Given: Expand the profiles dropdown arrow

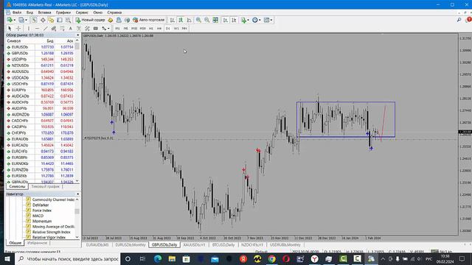Looking at the screenshot, I should 26,20.
